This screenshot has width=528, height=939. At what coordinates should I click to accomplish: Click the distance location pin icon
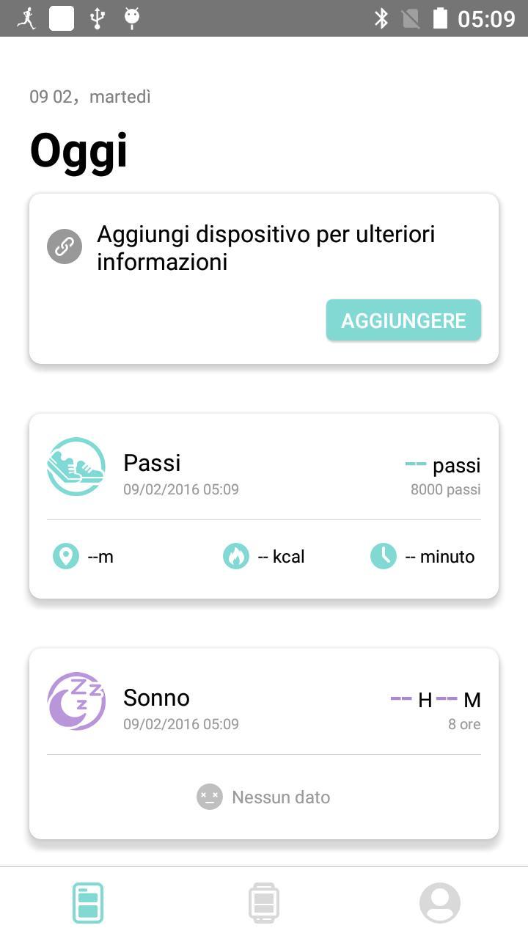tap(66, 556)
